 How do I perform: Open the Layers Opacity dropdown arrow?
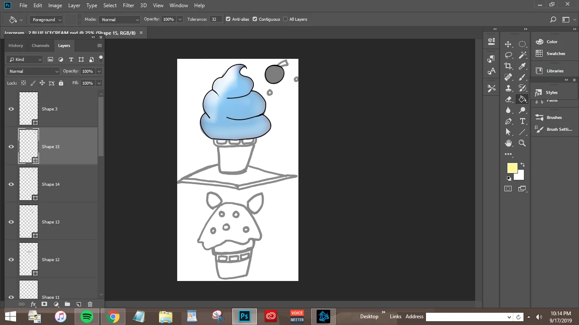(x=99, y=71)
